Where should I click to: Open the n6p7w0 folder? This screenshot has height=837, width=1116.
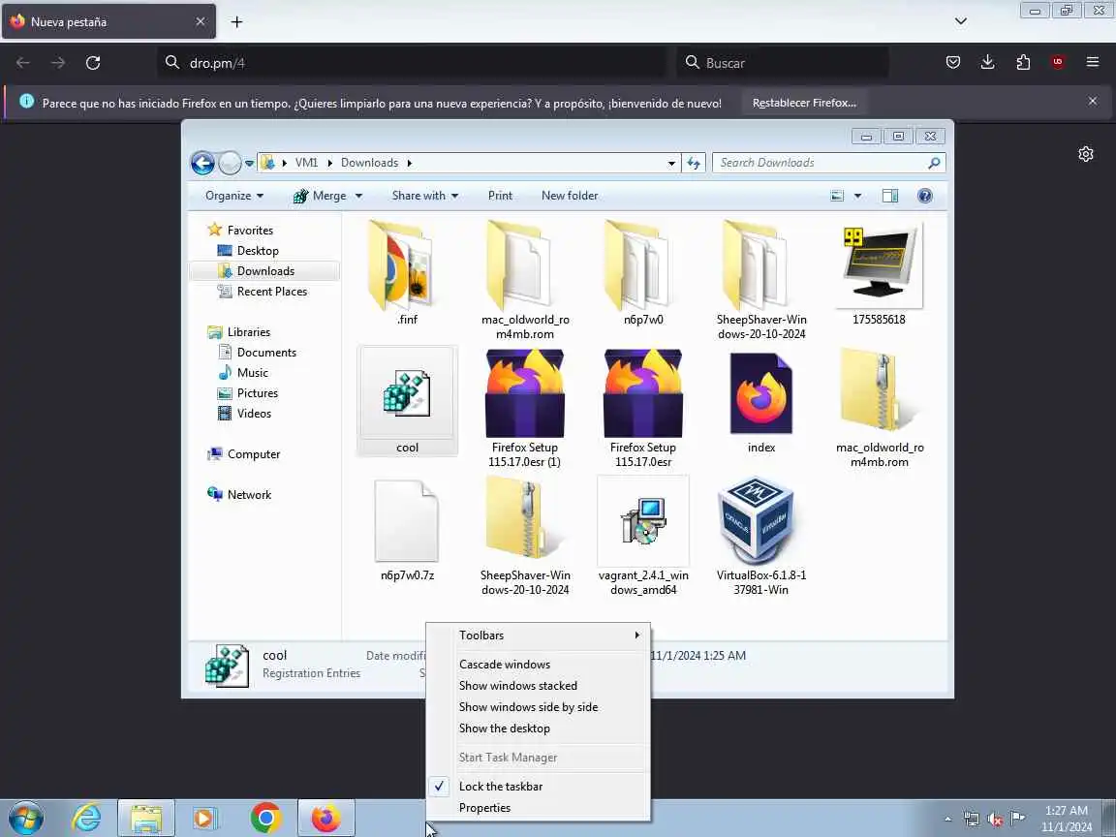642,273
